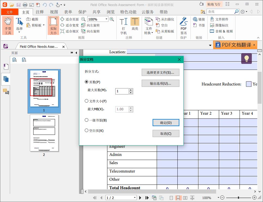Cancel the split dialog (取消)
Viewport: 263px width, 202px height.
(166, 133)
